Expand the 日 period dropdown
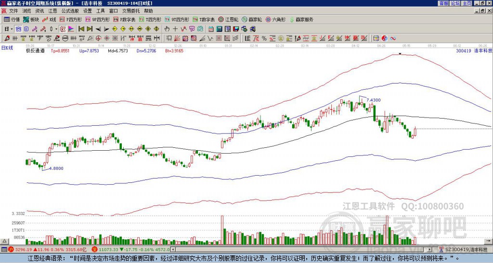 coord(12,29)
